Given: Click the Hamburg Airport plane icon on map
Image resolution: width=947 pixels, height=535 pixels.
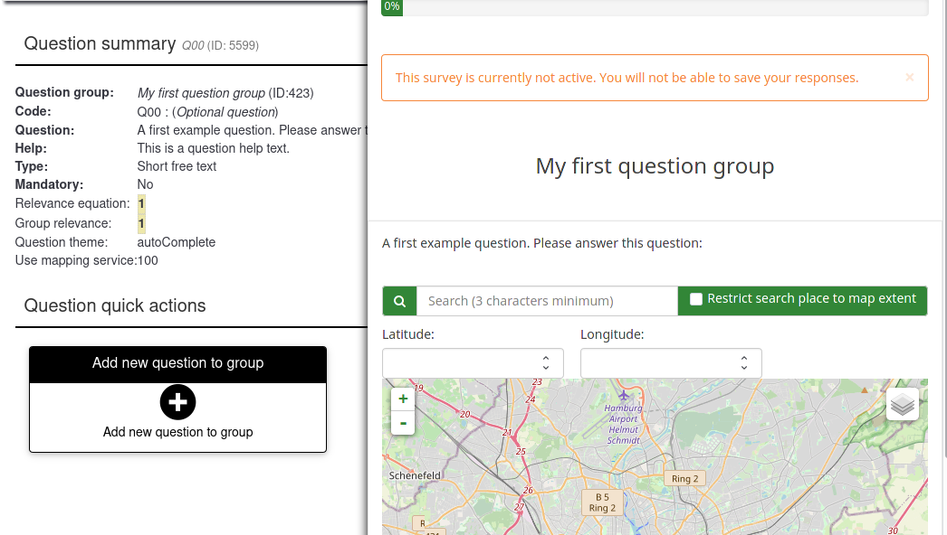Looking at the screenshot, I should (623, 396).
